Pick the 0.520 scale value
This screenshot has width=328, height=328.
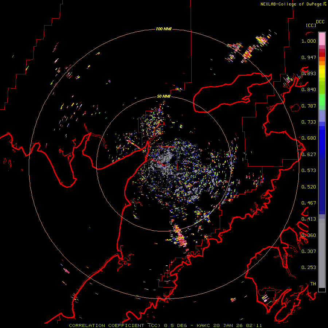pos(309,187)
